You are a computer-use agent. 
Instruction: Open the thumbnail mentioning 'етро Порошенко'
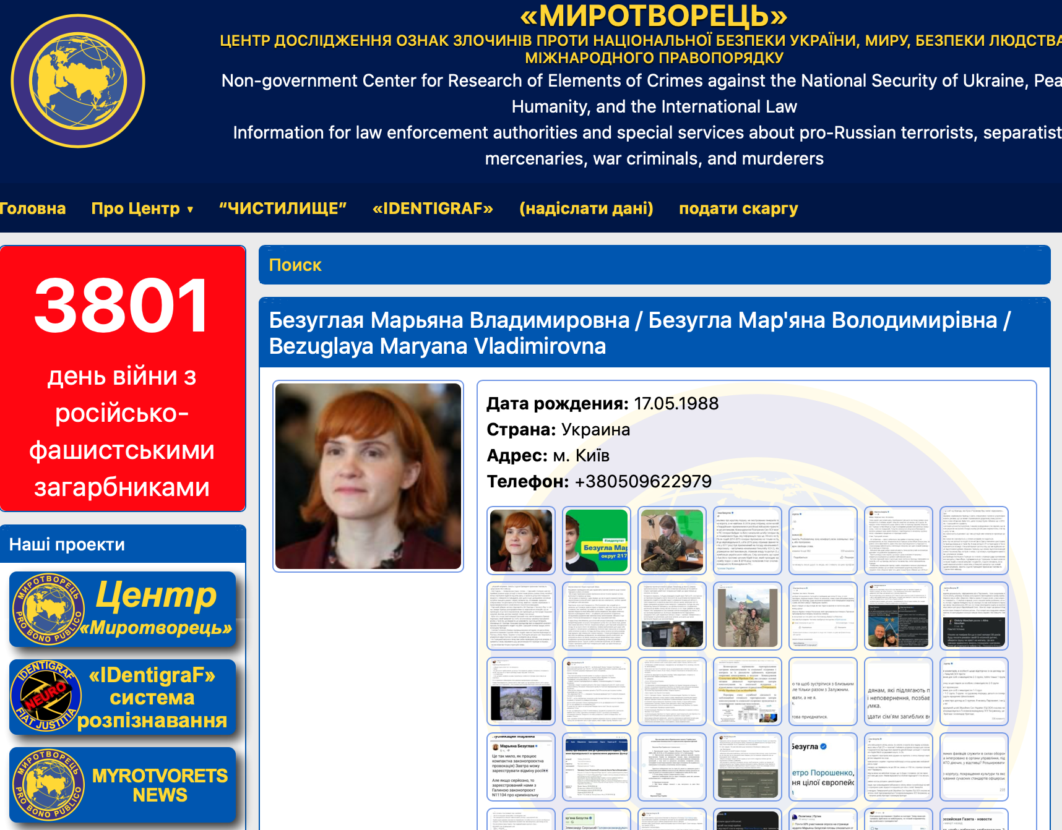(x=823, y=767)
